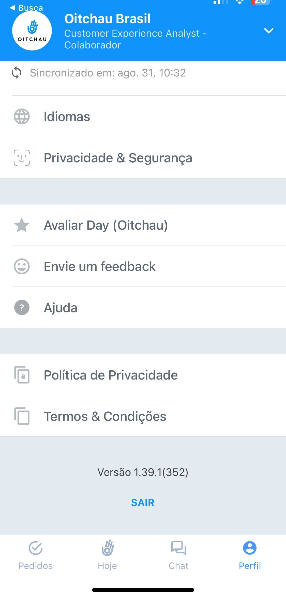The height and width of the screenshot is (598, 286).
Task: Switch to the Pedidos tab
Action: [36, 555]
